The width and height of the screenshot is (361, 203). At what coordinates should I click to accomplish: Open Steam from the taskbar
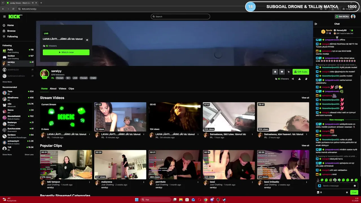click(224, 200)
